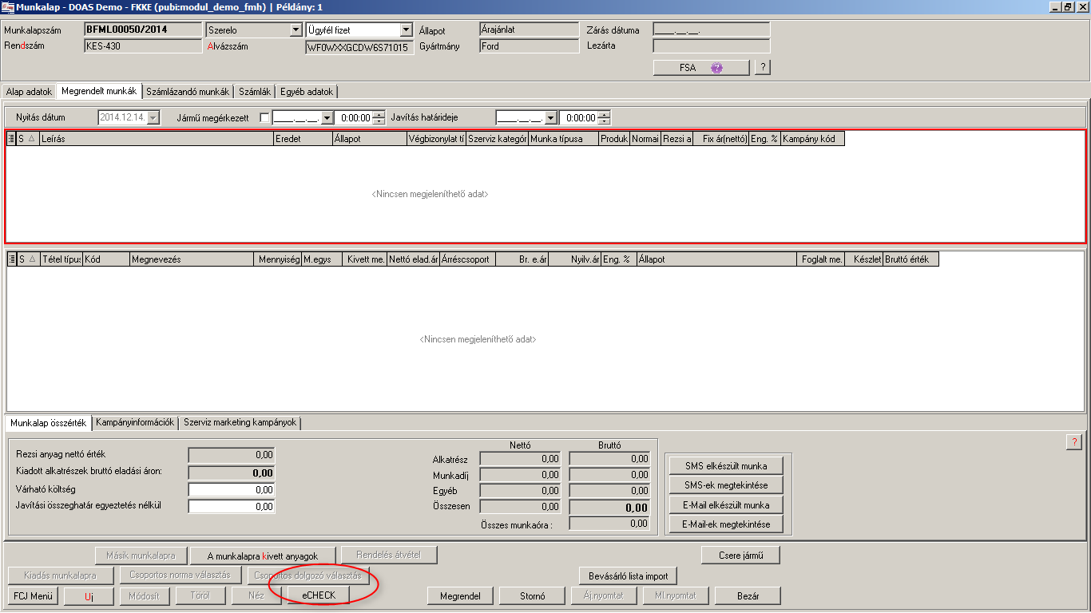Click the Javítási összeghatár egyeztetés nélkül field
The height and width of the screenshot is (613, 1091).
coord(232,506)
